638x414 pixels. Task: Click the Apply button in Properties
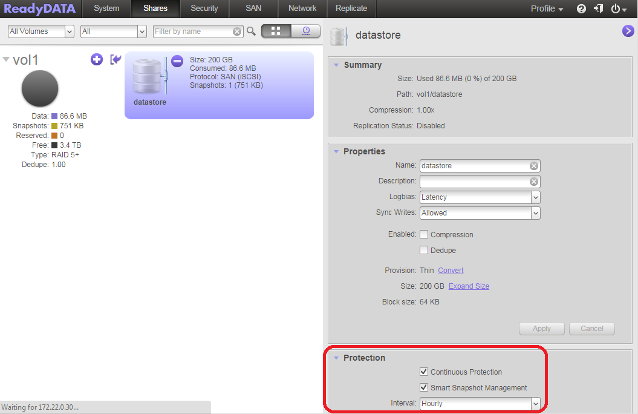(541, 329)
